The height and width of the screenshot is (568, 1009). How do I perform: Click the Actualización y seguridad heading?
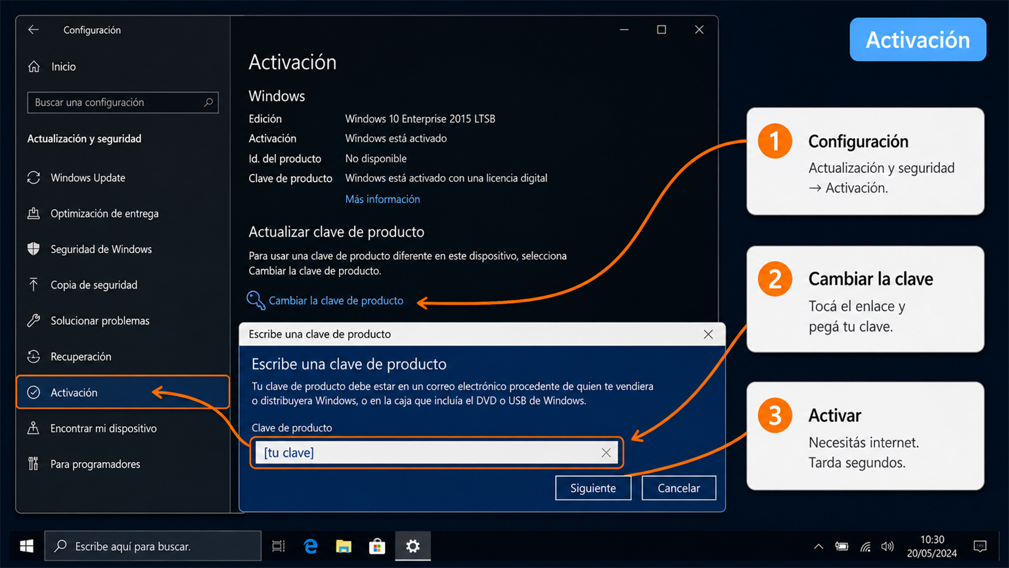tap(84, 139)
